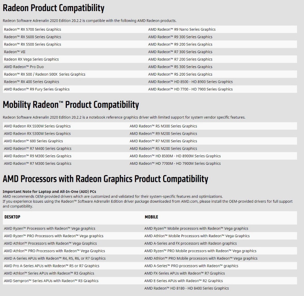This screenshot has width=304, height=296.
Task: Click AMD Radeon HD 8180 - HD 8400 Series entry
Action: 187,288
